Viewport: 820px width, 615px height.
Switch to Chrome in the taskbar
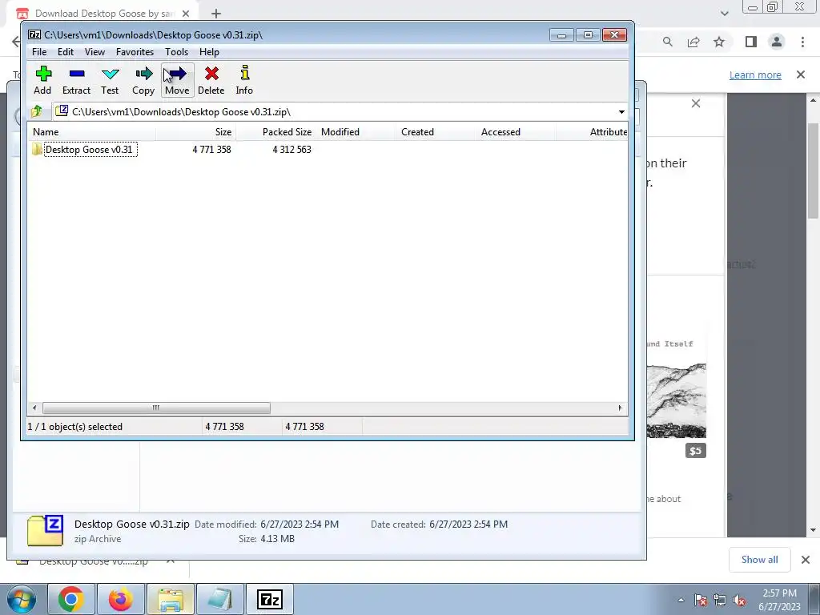point(71,599)
